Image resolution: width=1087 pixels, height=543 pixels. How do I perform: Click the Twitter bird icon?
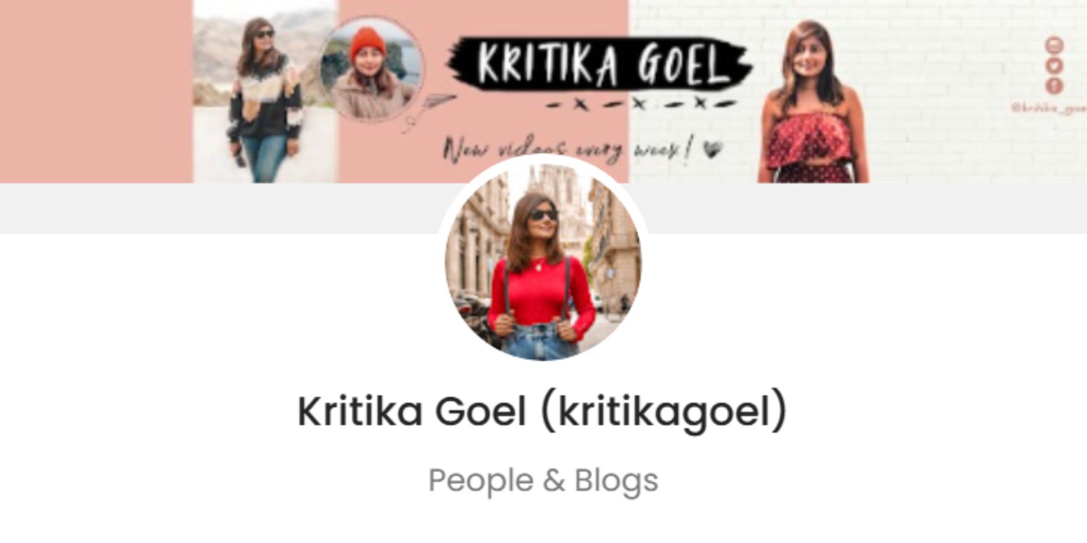click(1054, 66)
